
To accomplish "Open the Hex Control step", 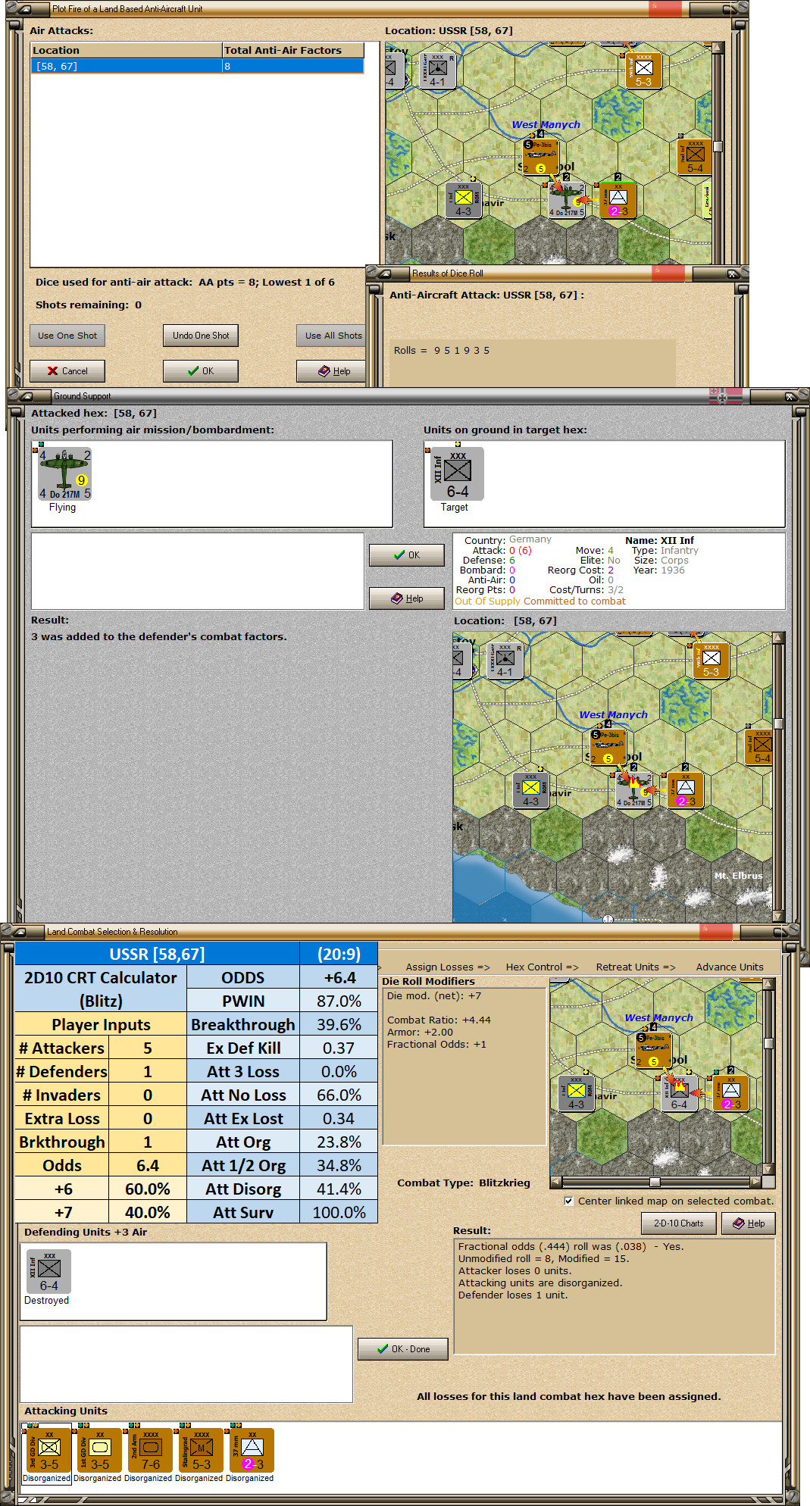I will tap(542, 967).
